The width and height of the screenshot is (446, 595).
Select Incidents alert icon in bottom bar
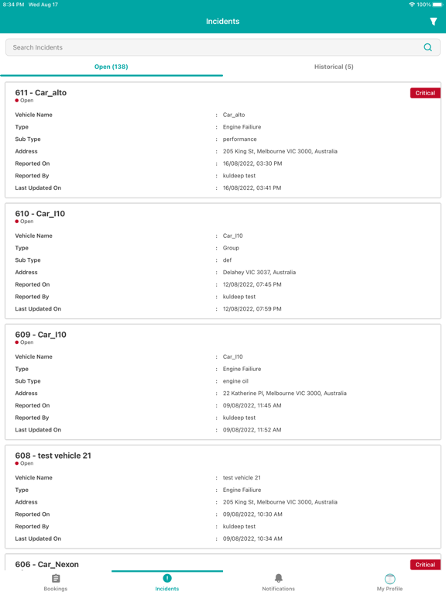[167, 578]
